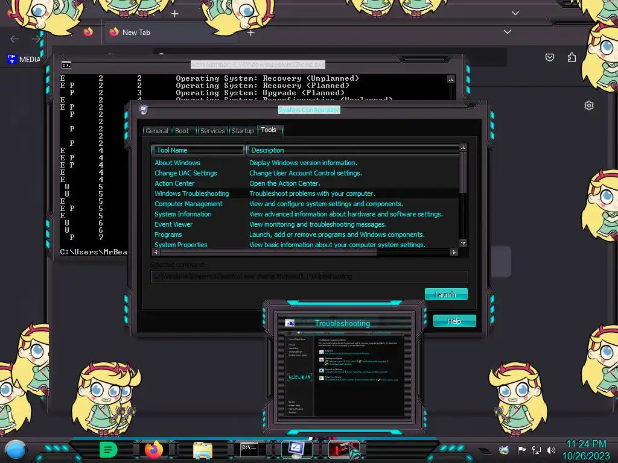Open File Explorer from the taskbar
This screenshot has width=618, height=463.
point(203,450)
